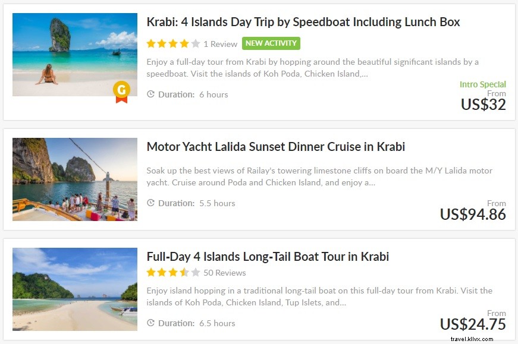This screenshot has height=344, width=518.
Task: Click the 50 Reviews link
Action: (x=225, y=273)
